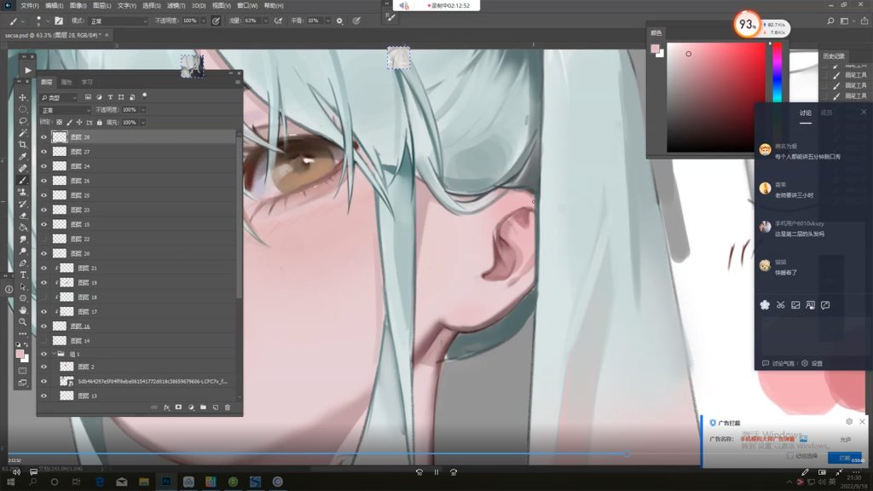Open the layer blend mode 正常 dropdown
The image size is (873, 491).
66,110
